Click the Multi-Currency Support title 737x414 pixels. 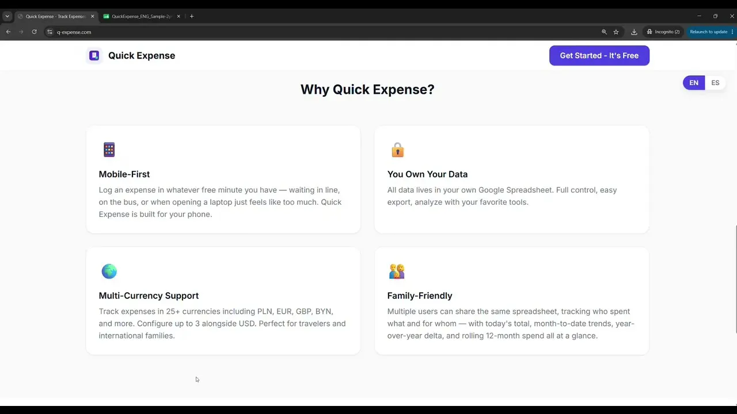(149, 296)
